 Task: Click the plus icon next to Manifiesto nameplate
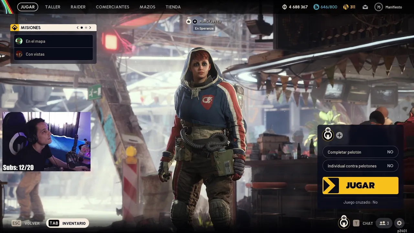pyautogui.click(x=195, y=21)
